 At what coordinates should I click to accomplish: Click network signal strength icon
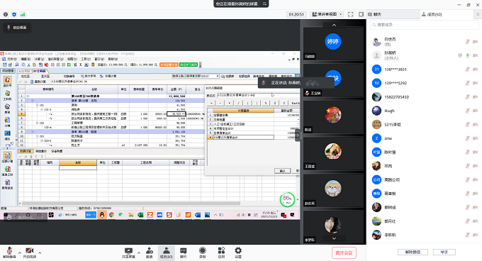coord(23,14)
